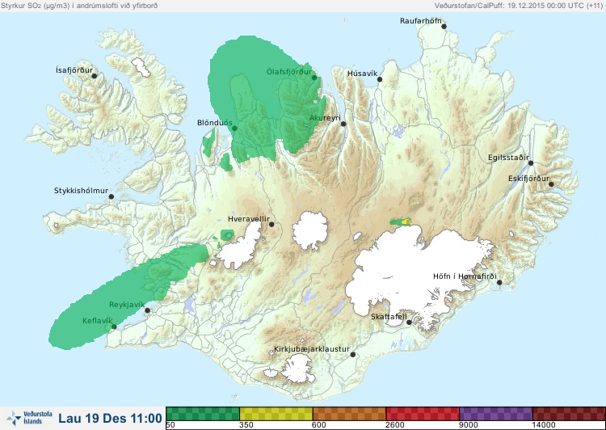606x430 pixels.
Task: Click the Blönduós marker dot
Action: click(234, 129)
